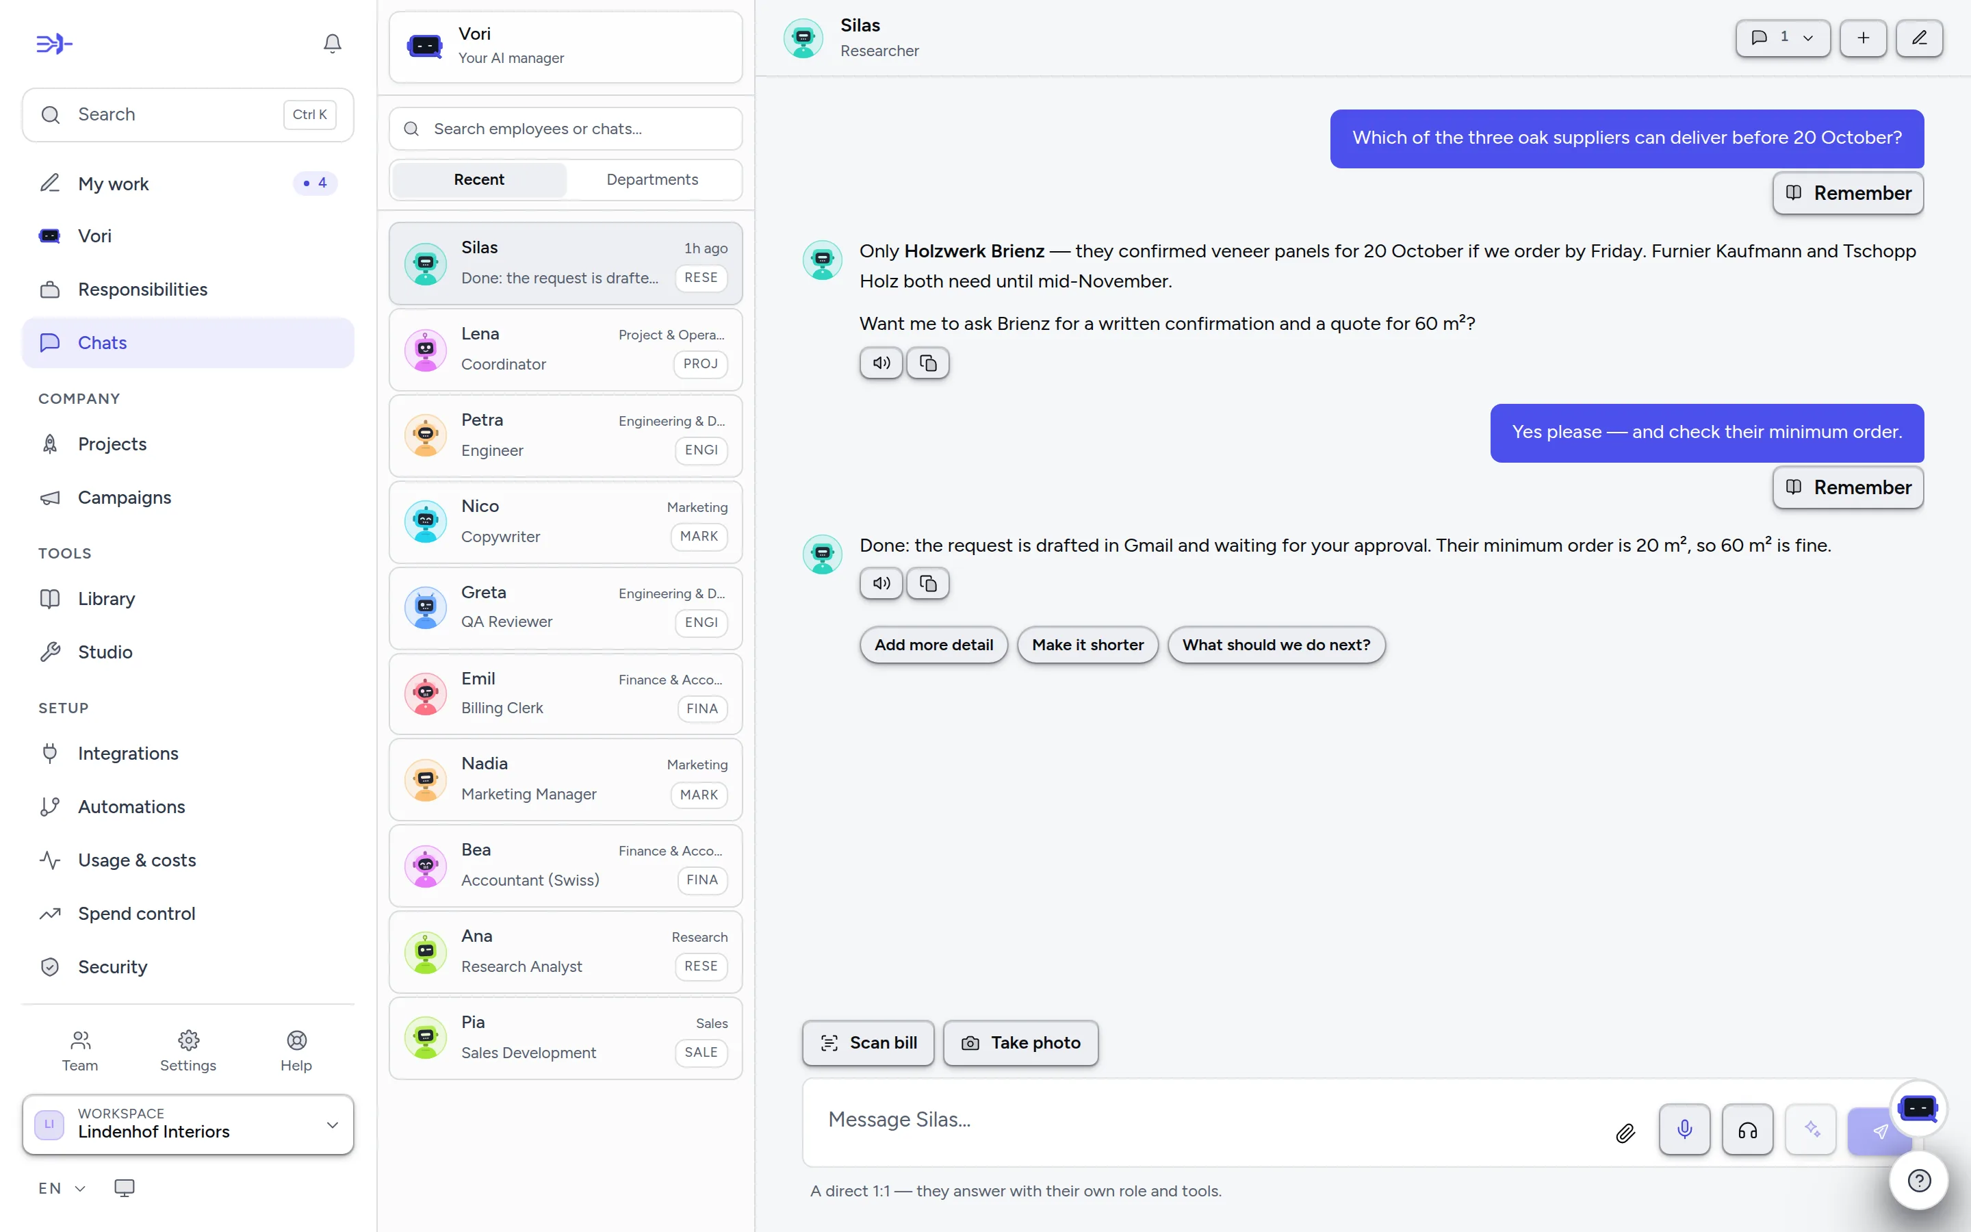Open Spend control page

point(188,914)
